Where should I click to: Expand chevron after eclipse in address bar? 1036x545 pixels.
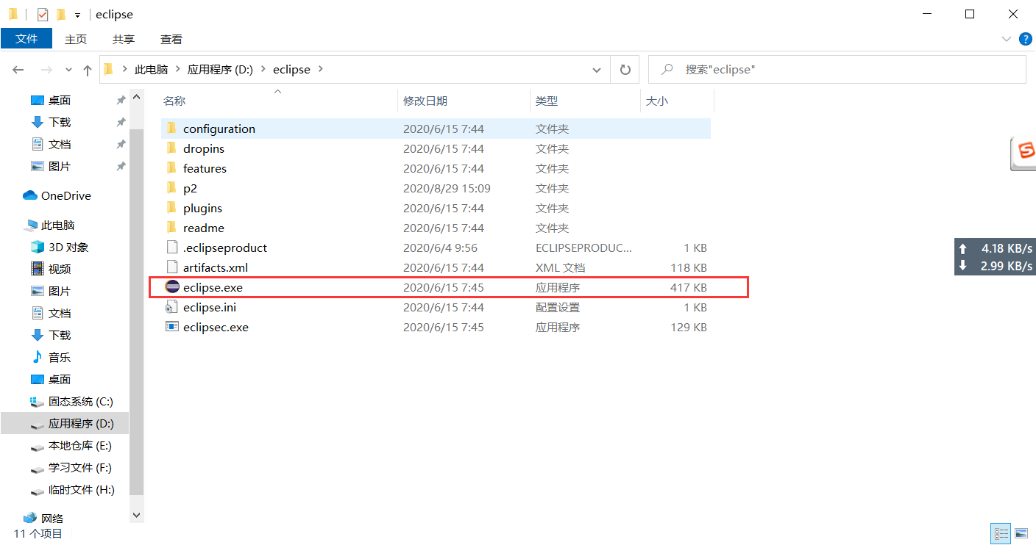tap(321, 70)
